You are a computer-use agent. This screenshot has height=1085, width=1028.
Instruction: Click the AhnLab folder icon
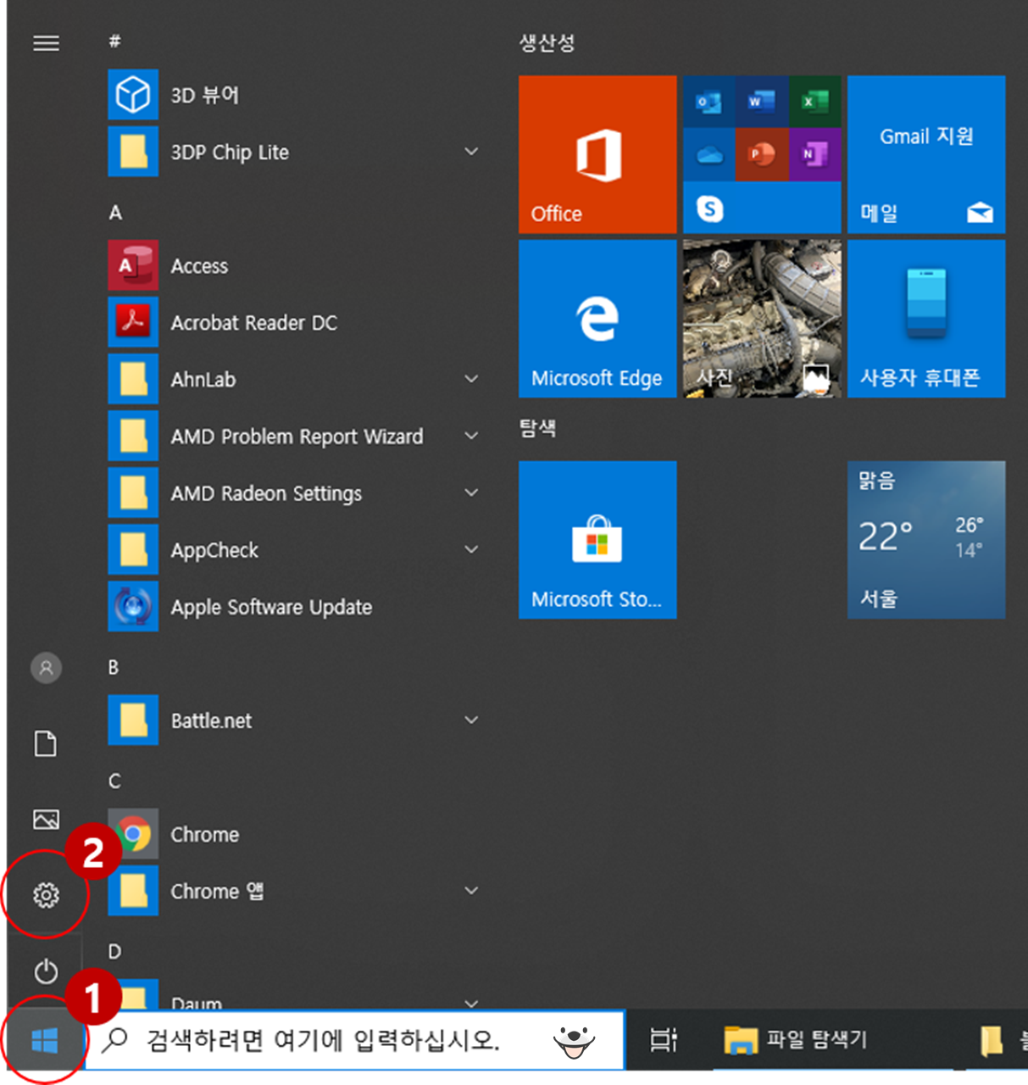(133, 378)
